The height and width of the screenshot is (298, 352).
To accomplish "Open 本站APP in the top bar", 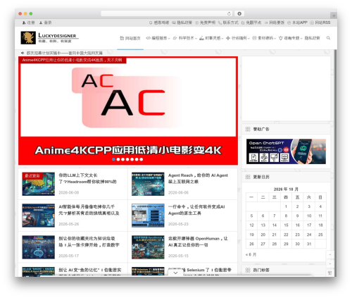I will [297, 23].
